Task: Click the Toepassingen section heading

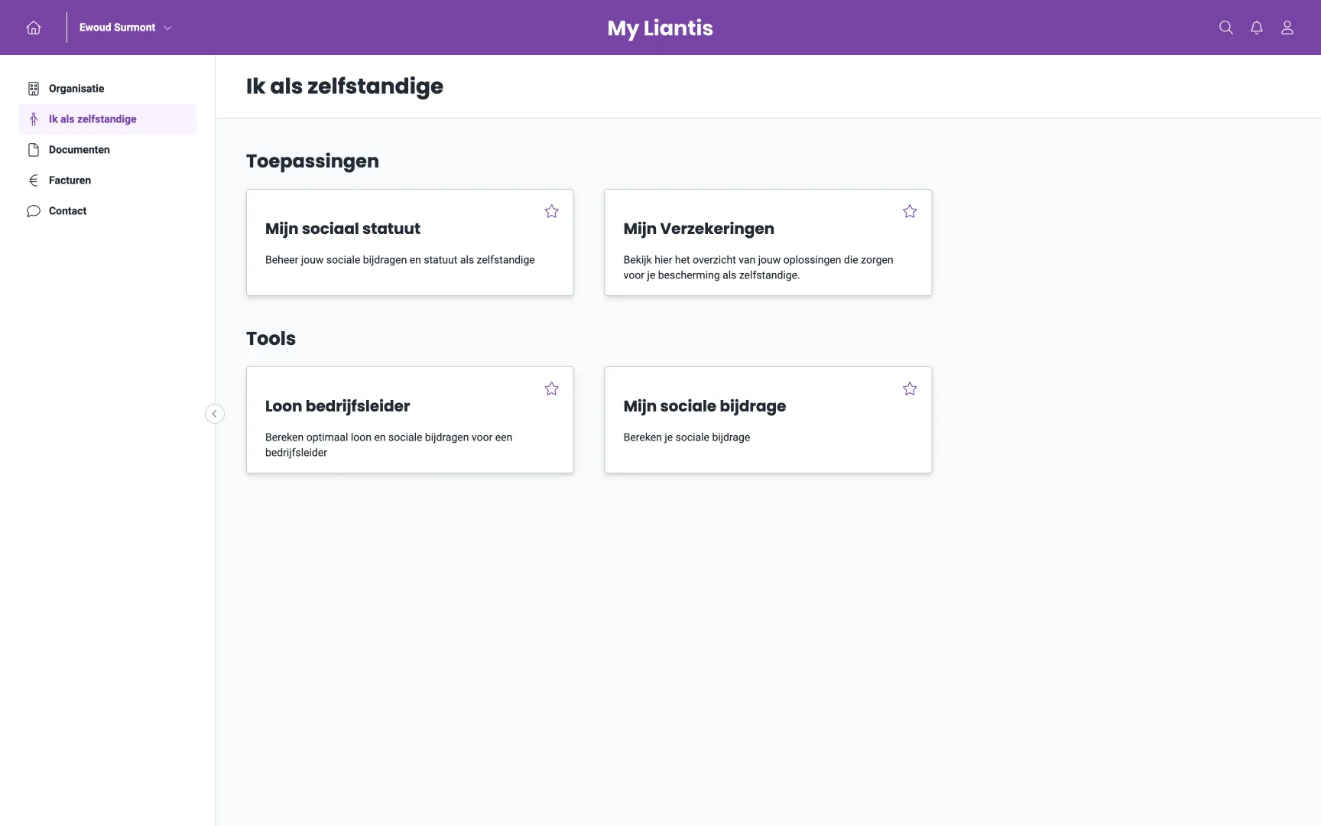Action: 313,161
